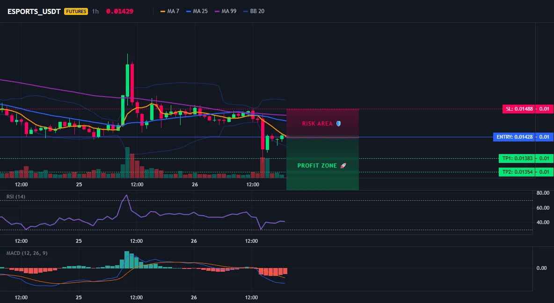Toggle the BB 20 legend entry
This screenshot has width=554, height=303.
(x=254, y=11)
